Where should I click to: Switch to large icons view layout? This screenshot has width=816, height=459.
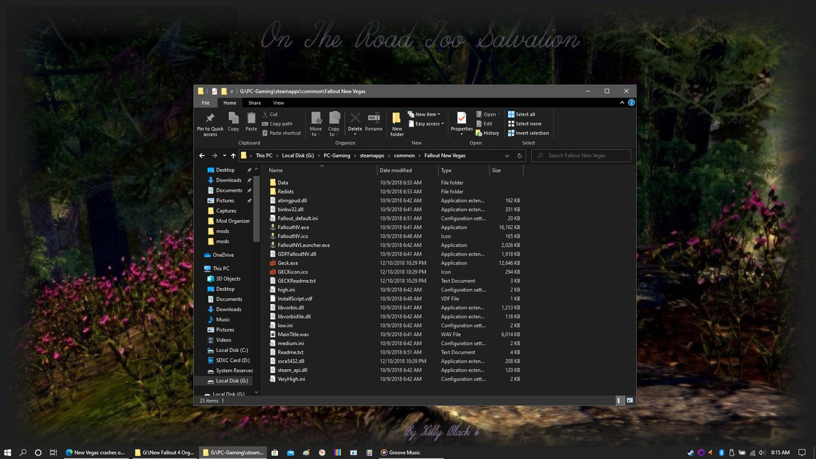pos(630,400)
